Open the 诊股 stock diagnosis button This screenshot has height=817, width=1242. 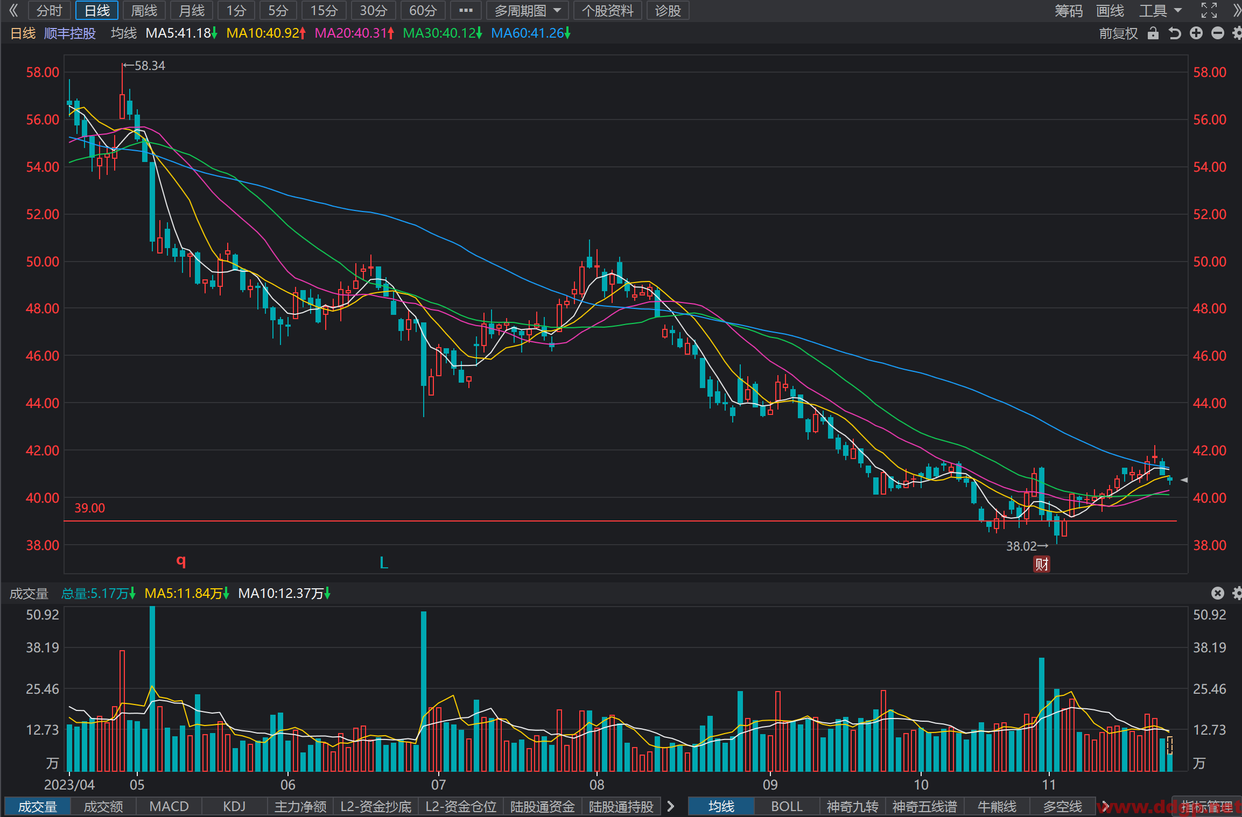[x=668, y=10]
